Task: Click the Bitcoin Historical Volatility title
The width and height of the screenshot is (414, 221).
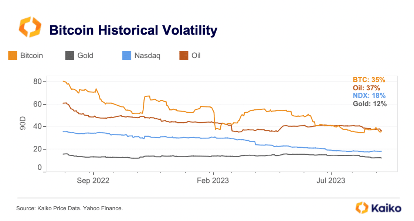Action: pos(133,30)
